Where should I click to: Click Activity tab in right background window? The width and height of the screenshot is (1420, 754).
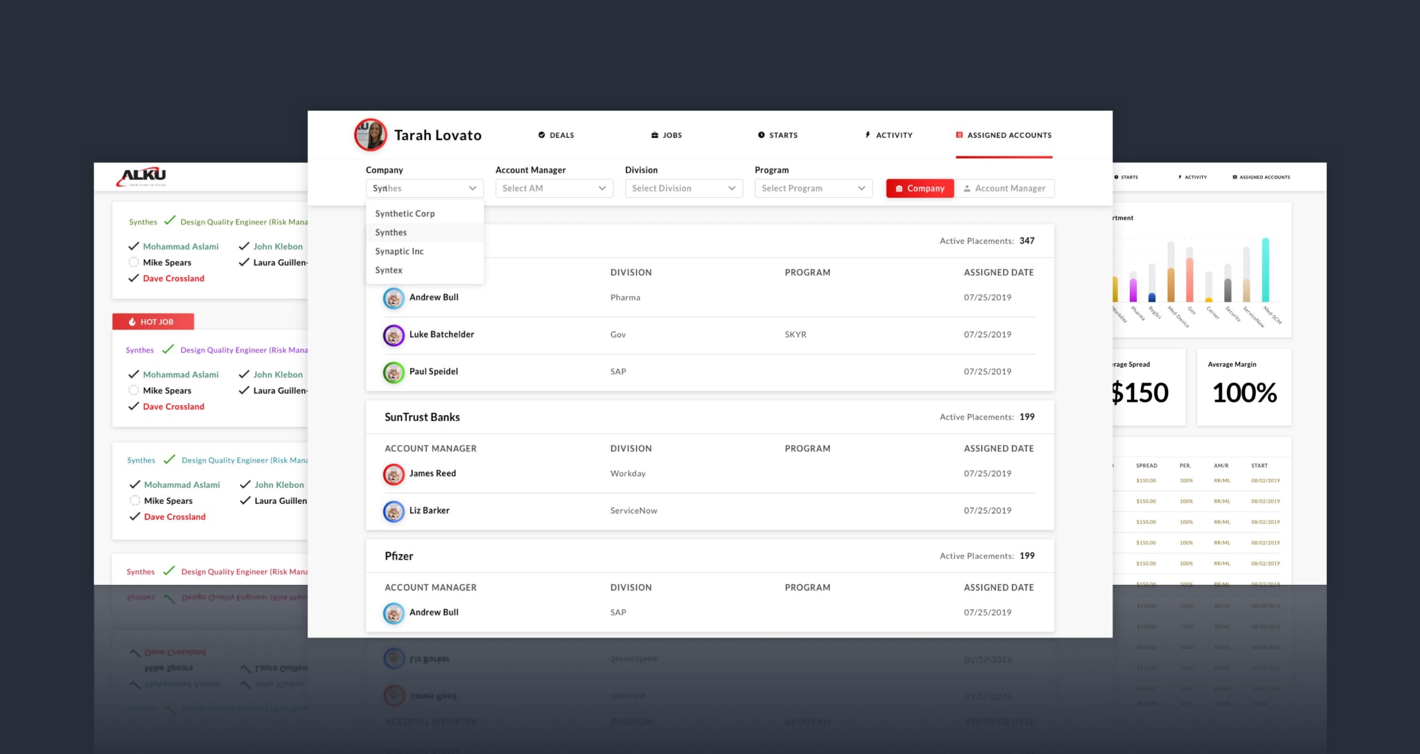(1193, 177)
